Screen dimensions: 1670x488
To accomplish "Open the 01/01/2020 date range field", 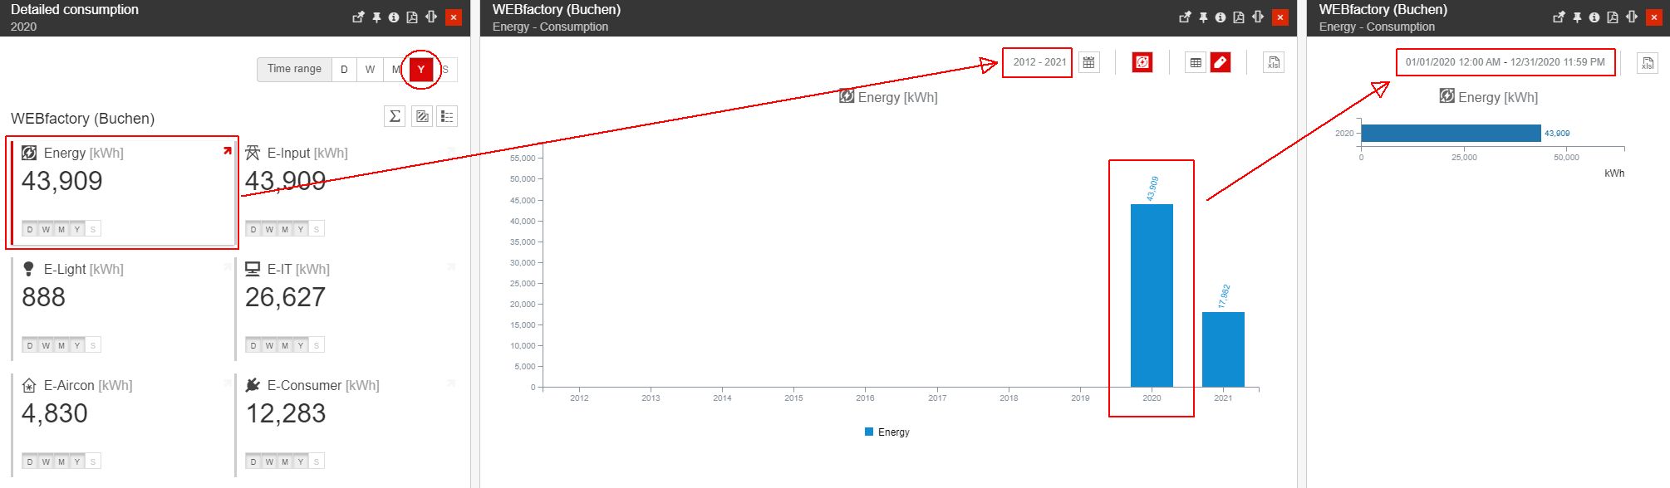I will click(x=1505, y=62).
